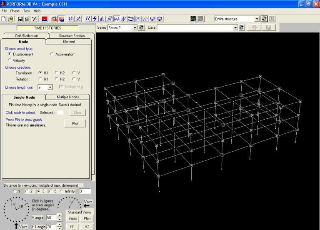Click the red and blue flag icon
Viewport: 320px width, 230px height.
44,19
